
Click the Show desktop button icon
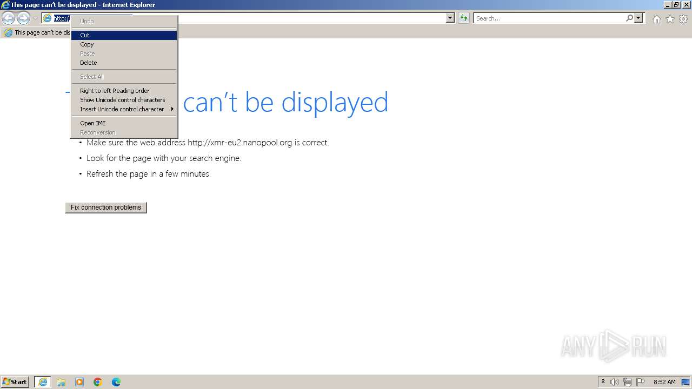coord(686,382)
